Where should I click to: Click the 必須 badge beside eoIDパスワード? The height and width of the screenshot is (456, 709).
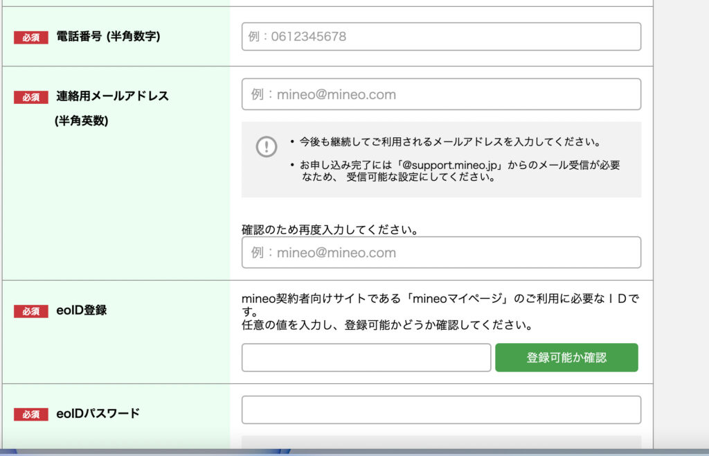click(x=30, y=414)
